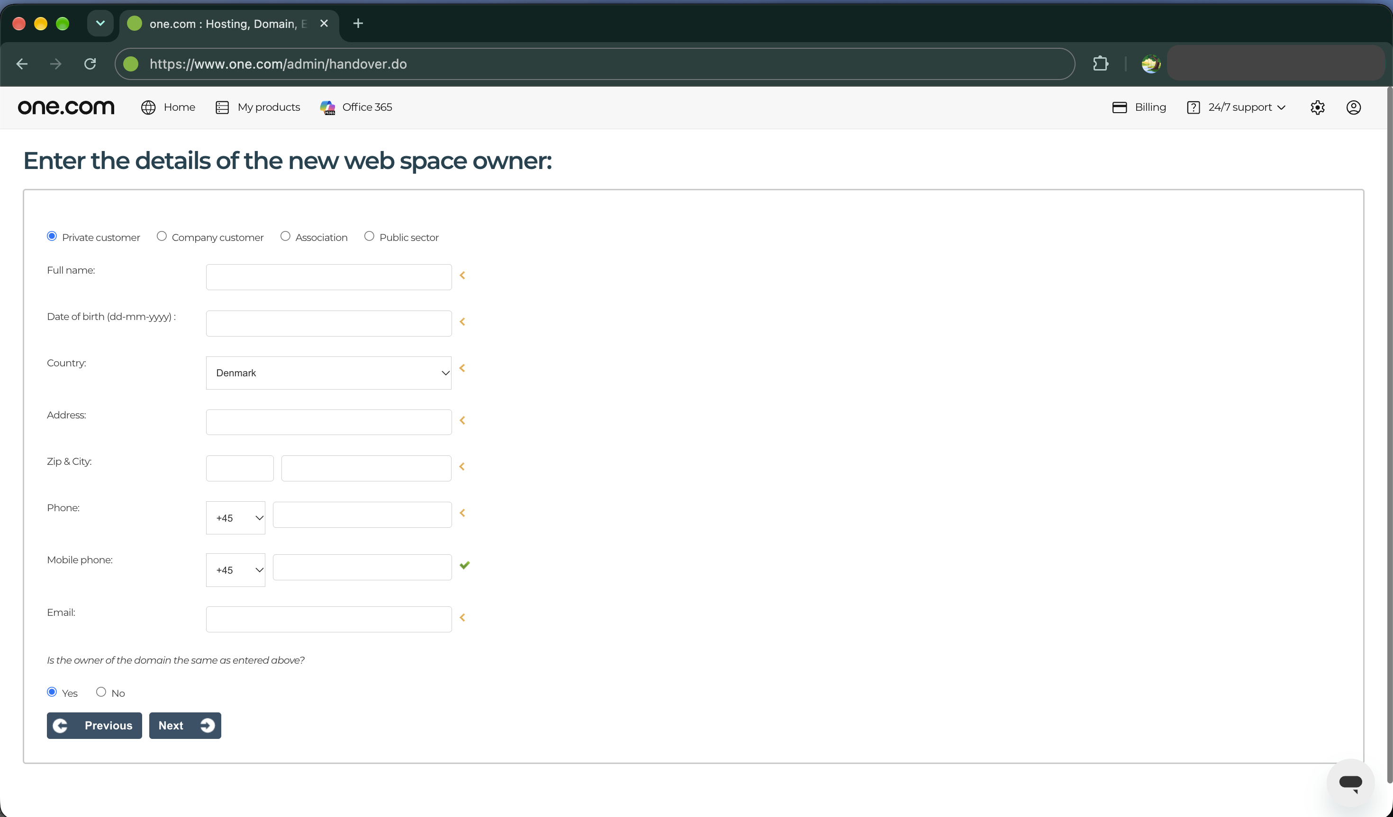The image size is (1393, 817).
Task: Click the Home globe icon
Action: pyautogui.click(x=148, y=107)
